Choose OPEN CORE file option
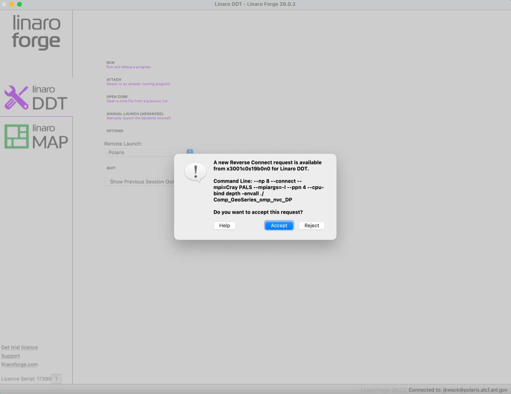511x394 pixels. tap(138, 99)
